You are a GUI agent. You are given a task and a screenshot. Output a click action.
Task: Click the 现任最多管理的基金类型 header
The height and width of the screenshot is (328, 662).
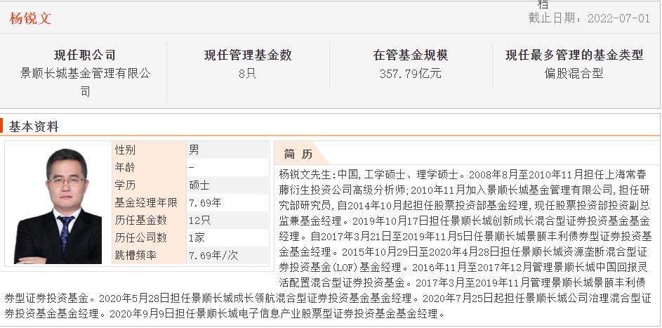pos(574,55)
